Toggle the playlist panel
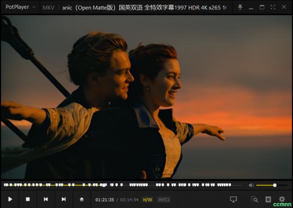This screenshot has height=208, width=293. [268, 199]
